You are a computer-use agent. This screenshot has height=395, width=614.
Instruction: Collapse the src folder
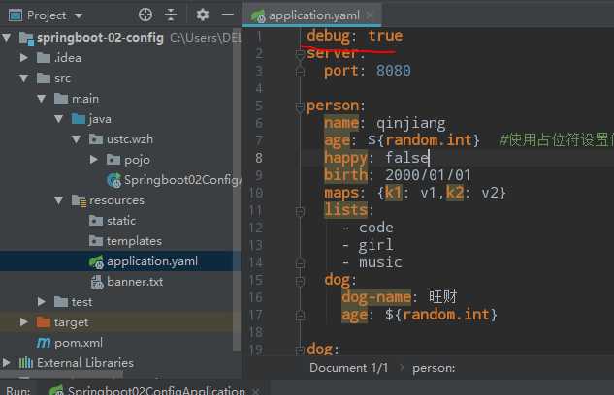[24, 78]
